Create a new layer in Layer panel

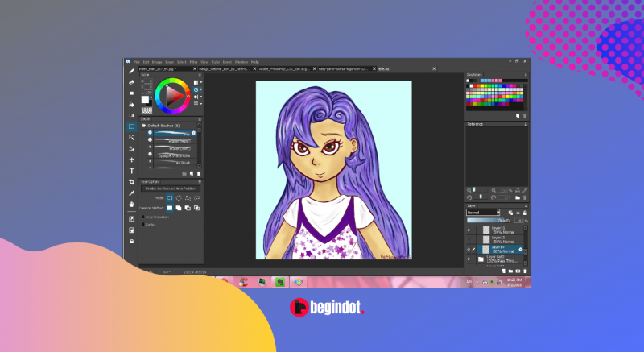tap(504, 271)
